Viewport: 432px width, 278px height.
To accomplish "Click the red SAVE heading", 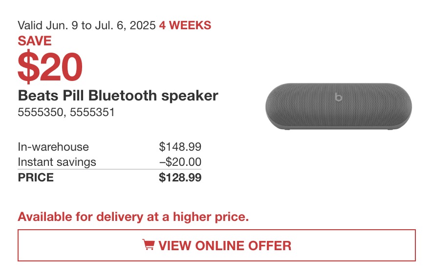I will point(35,41).
